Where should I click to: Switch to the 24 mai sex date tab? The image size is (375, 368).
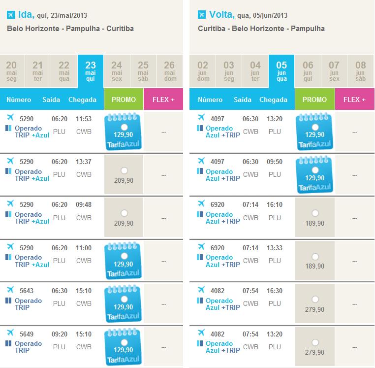coord(117,71)
